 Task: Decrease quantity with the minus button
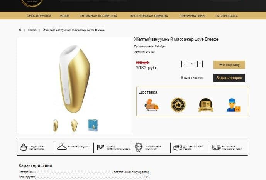point(184,64)
